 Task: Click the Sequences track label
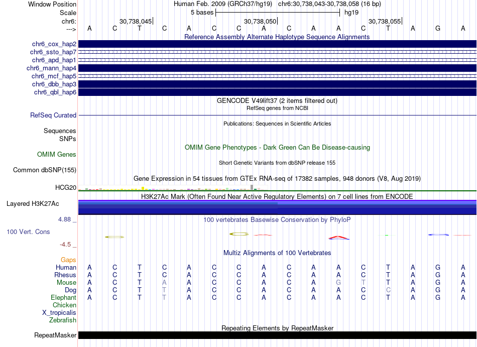(60, 131)
